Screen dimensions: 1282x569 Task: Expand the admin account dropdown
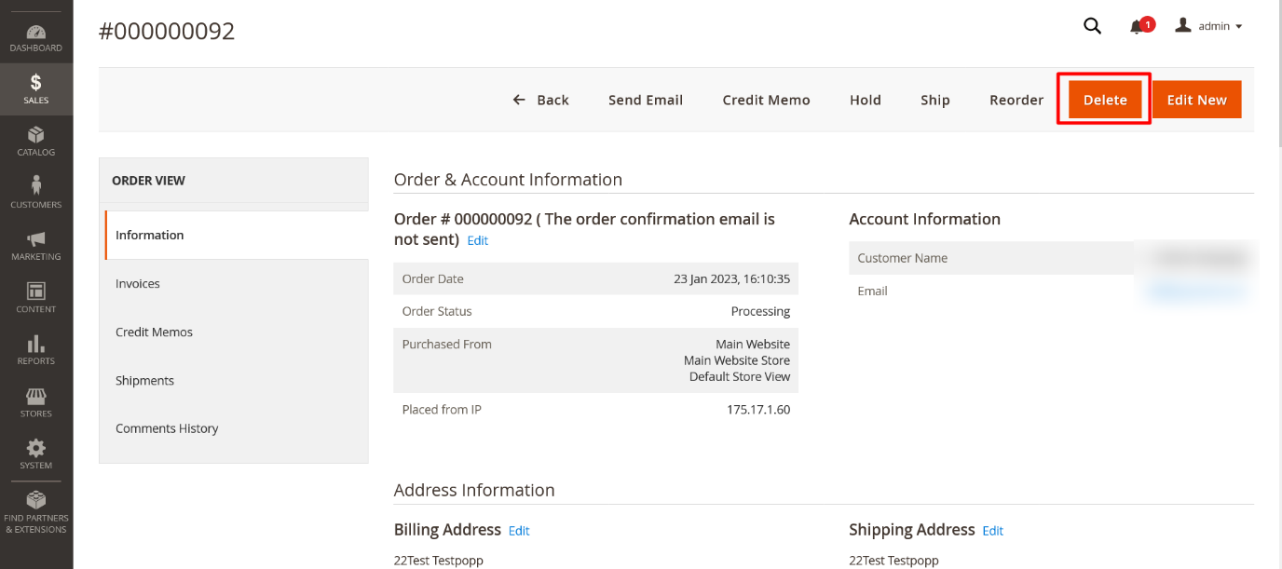[x=1209, y=26]
